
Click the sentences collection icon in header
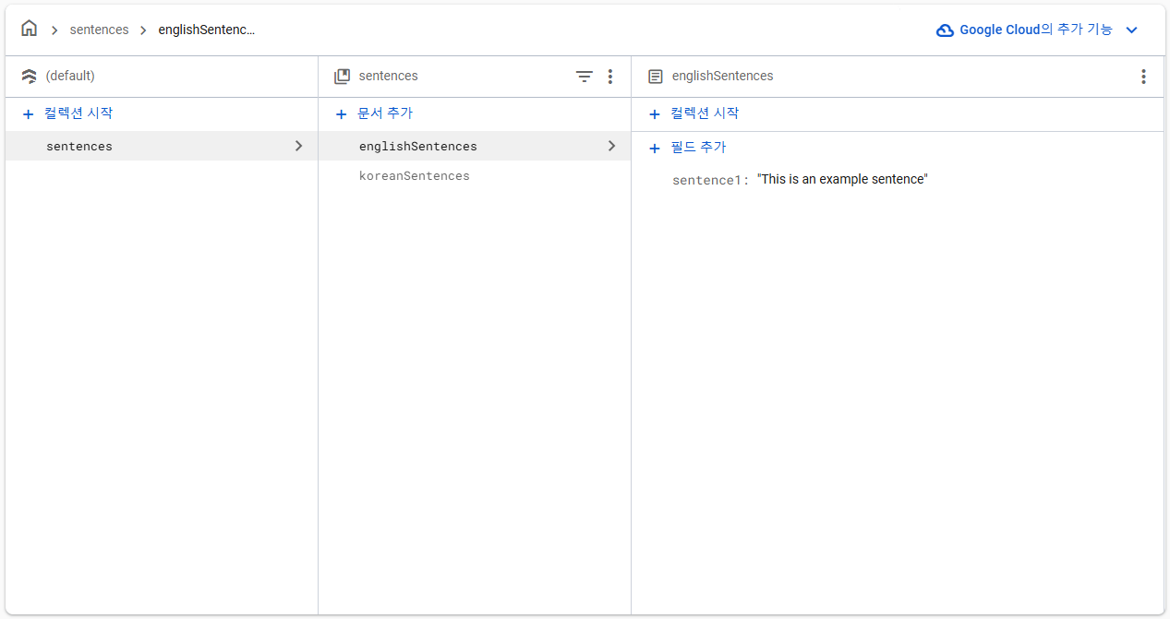(342, 77)
